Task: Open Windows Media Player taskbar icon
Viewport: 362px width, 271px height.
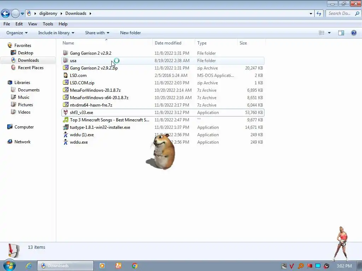Action: click(x=102, y=266)
